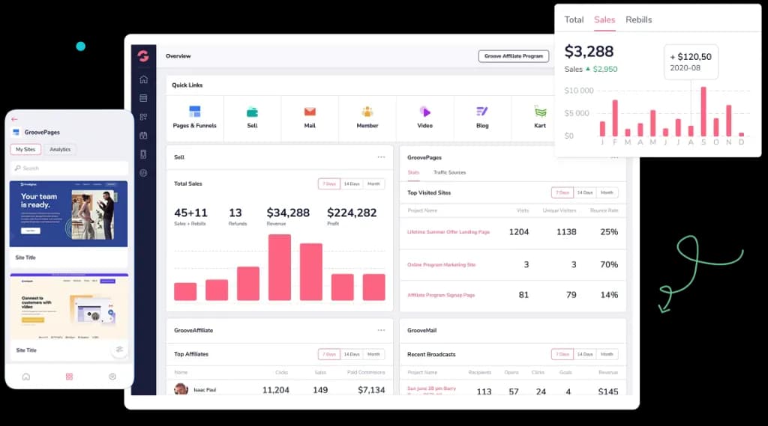
Task: Select 14 Days for Recent Broadcasts
Action: tap(585, 354)
